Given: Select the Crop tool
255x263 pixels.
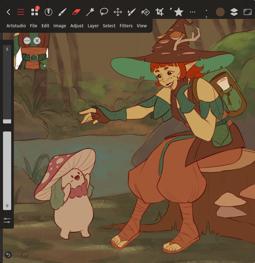Looking at the screenshot, I should (x=159, y=12).
